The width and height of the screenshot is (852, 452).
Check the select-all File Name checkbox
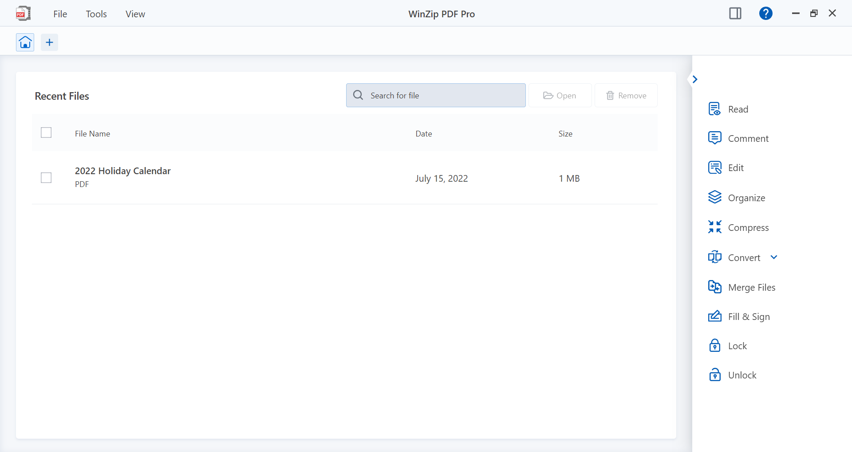(x=46, y=132)
